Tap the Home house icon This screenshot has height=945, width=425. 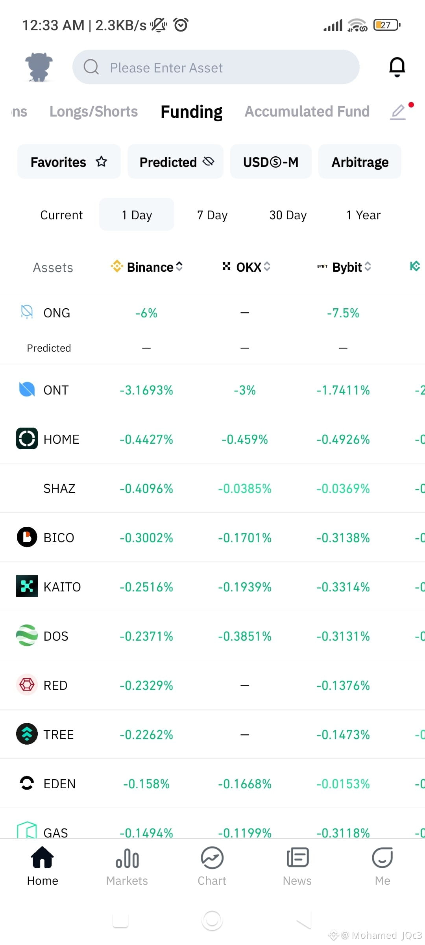click(42, 858)
